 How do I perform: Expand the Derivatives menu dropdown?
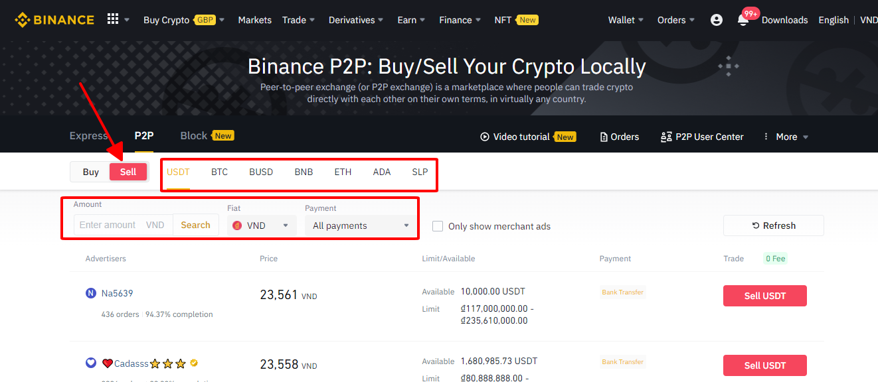tap(356, 20)
